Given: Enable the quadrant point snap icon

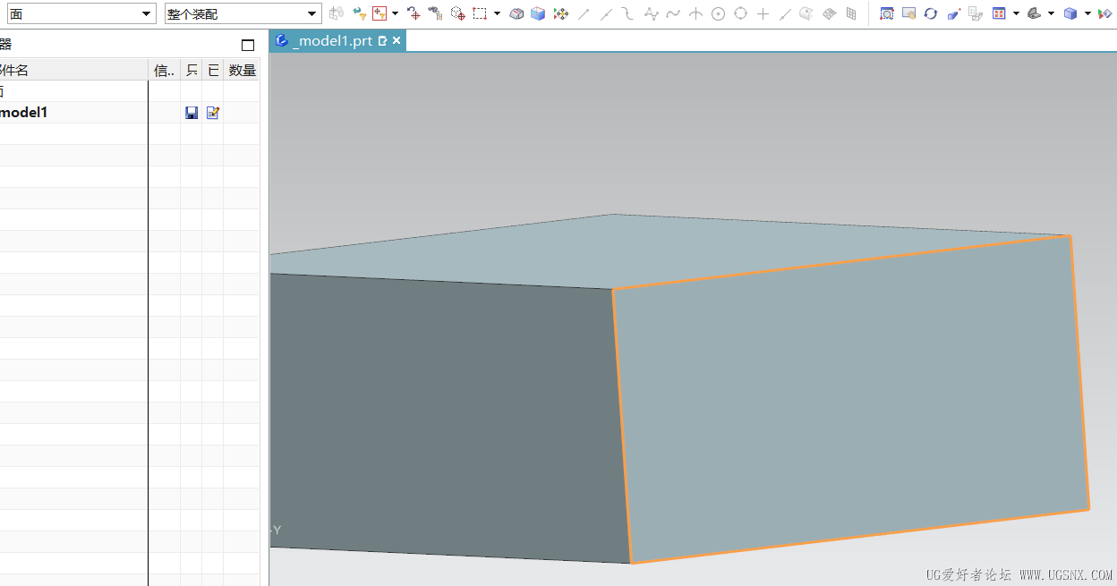Looking at the screenshot, I should click(740, 13).
